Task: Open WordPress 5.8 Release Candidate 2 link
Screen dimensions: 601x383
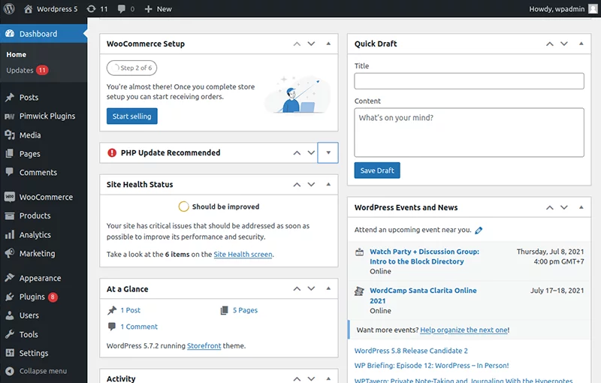Action: click(411, 351)
